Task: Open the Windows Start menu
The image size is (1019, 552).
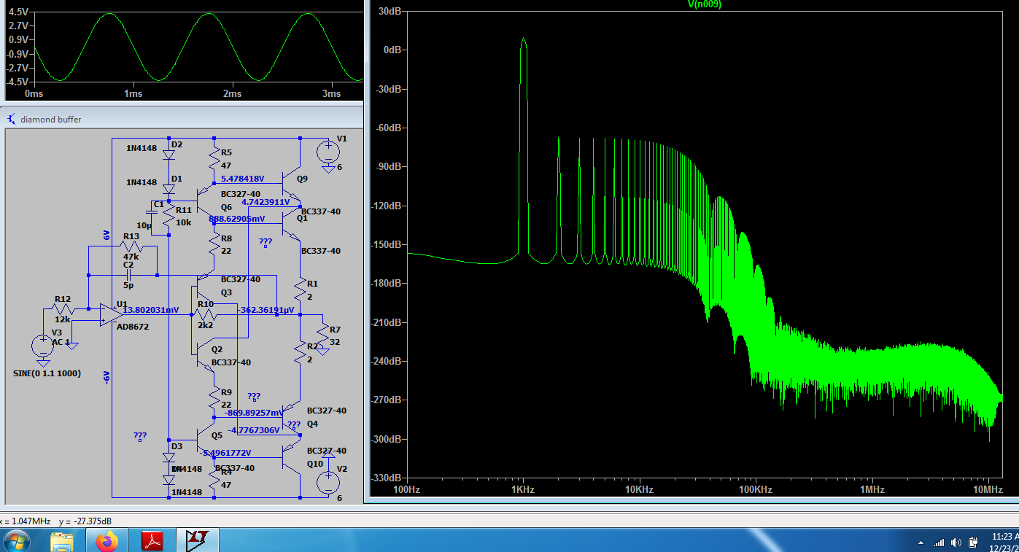Action: click(x=16, y=540)
